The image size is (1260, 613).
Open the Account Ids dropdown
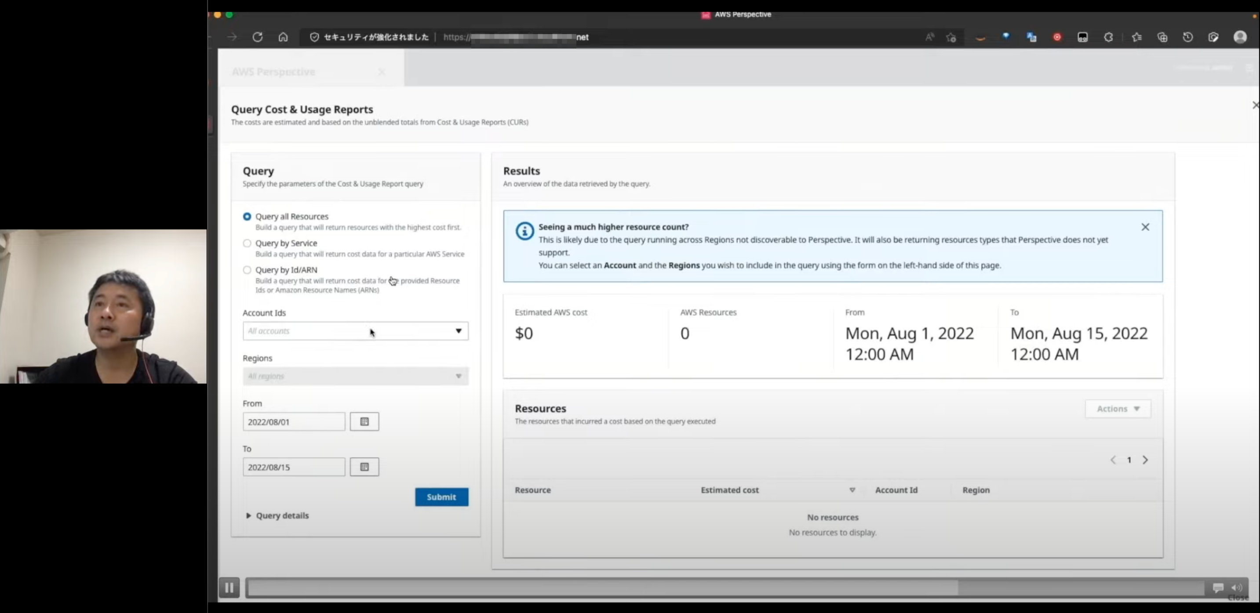[355, 331]
